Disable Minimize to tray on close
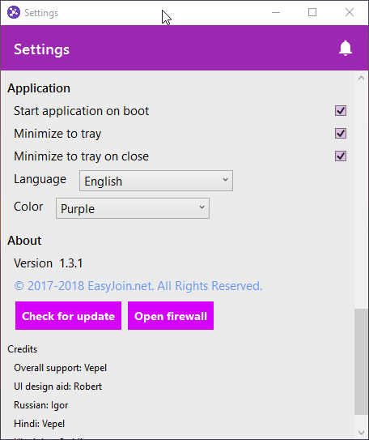 (341, 156)
